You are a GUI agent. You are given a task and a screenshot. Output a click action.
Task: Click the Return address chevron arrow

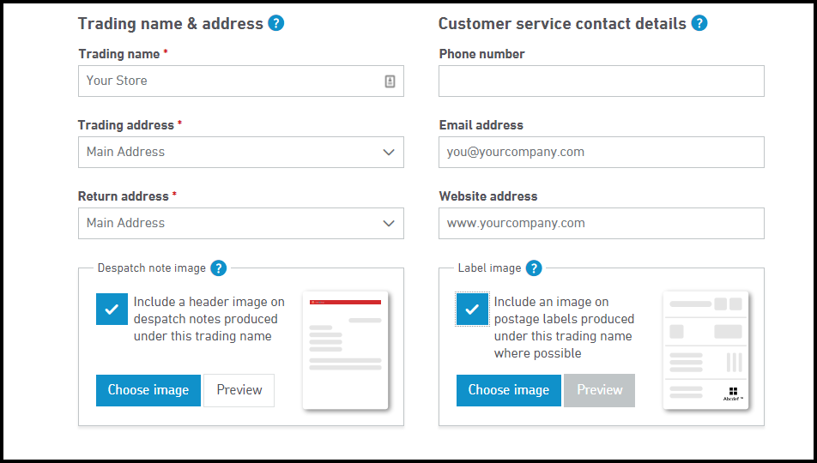[x=389, y=224]
